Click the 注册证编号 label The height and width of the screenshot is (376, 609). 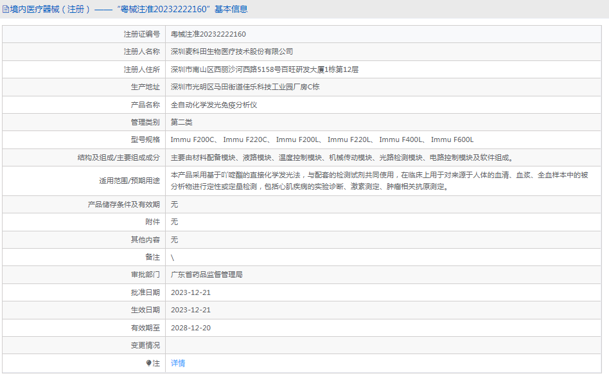pyautogui.click(x=142, y=34)
